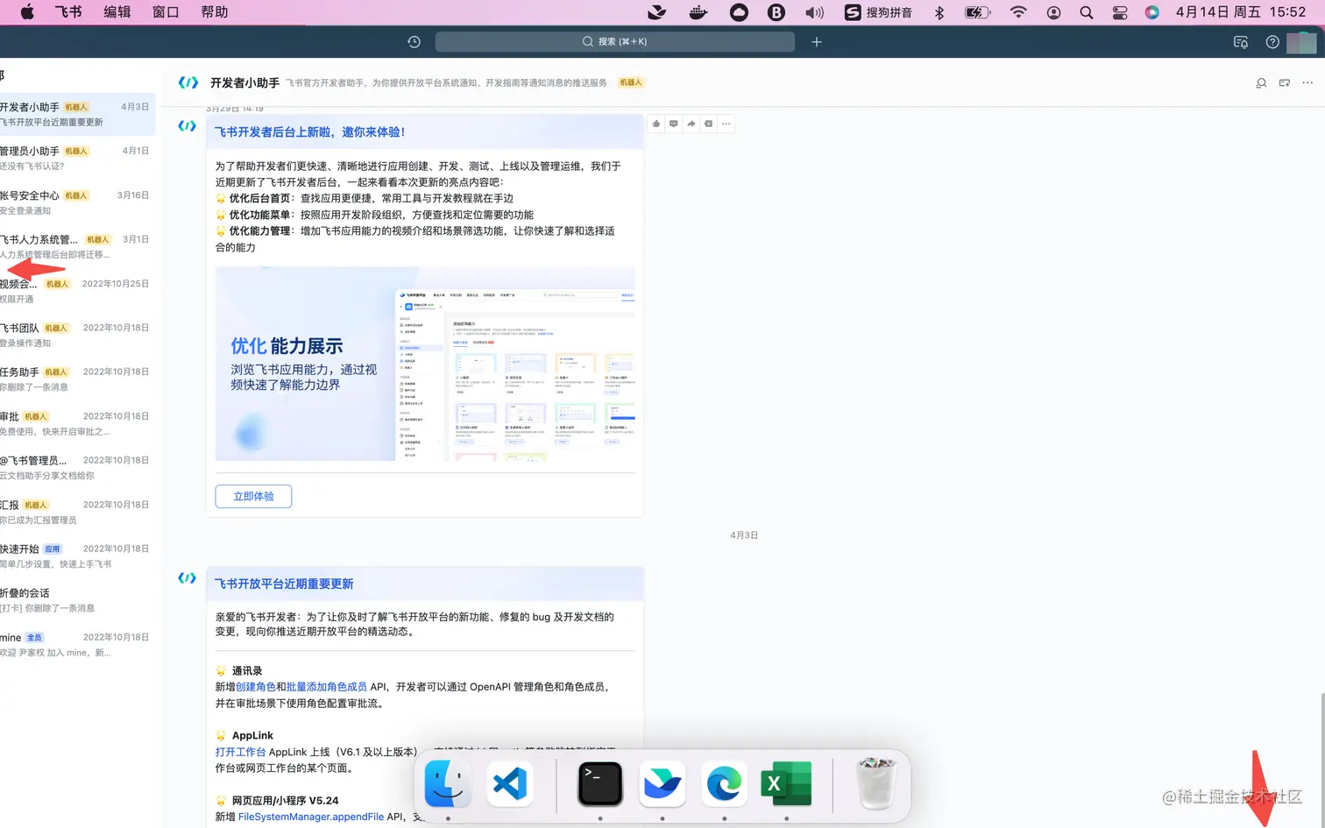
Task: Open the 打开工作台 link
Action: (241, 752)
